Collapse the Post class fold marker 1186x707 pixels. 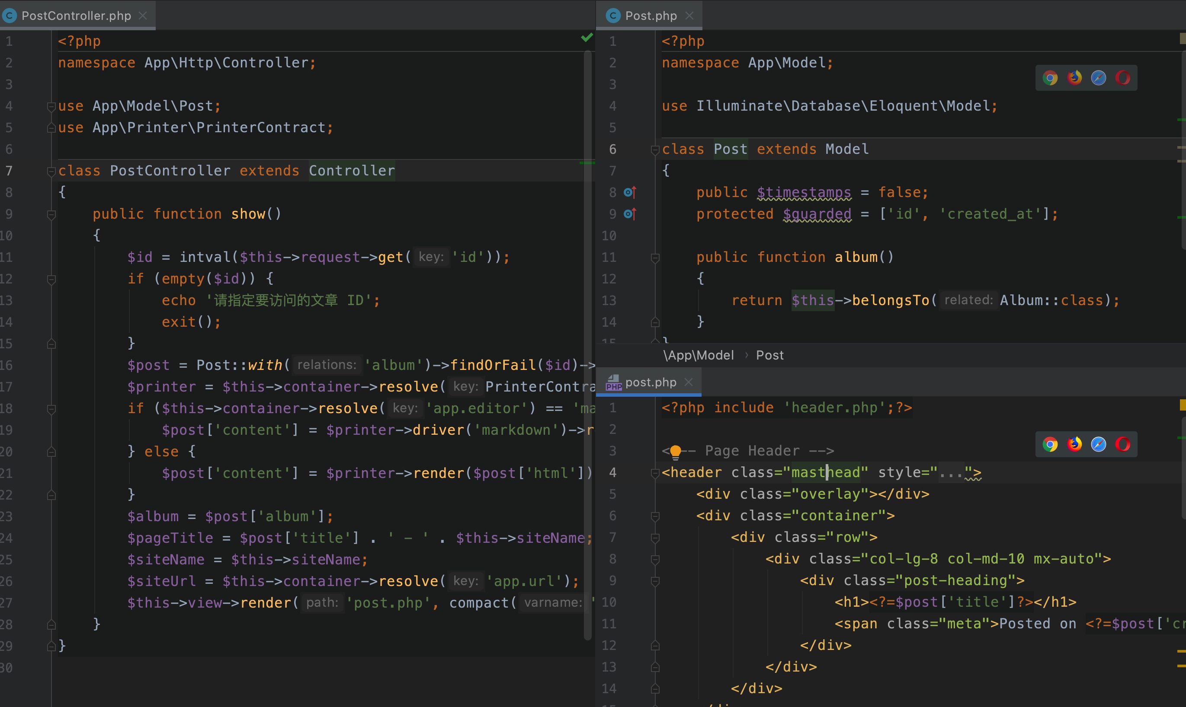click(x=655, y=150)
